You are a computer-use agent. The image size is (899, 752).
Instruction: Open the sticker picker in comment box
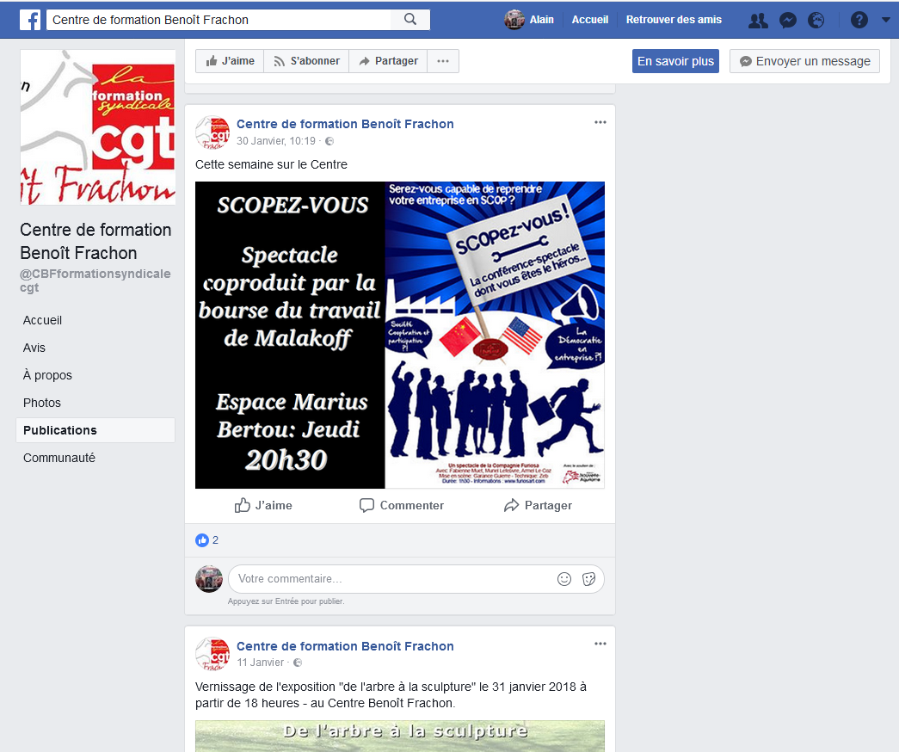pos(588,579)
